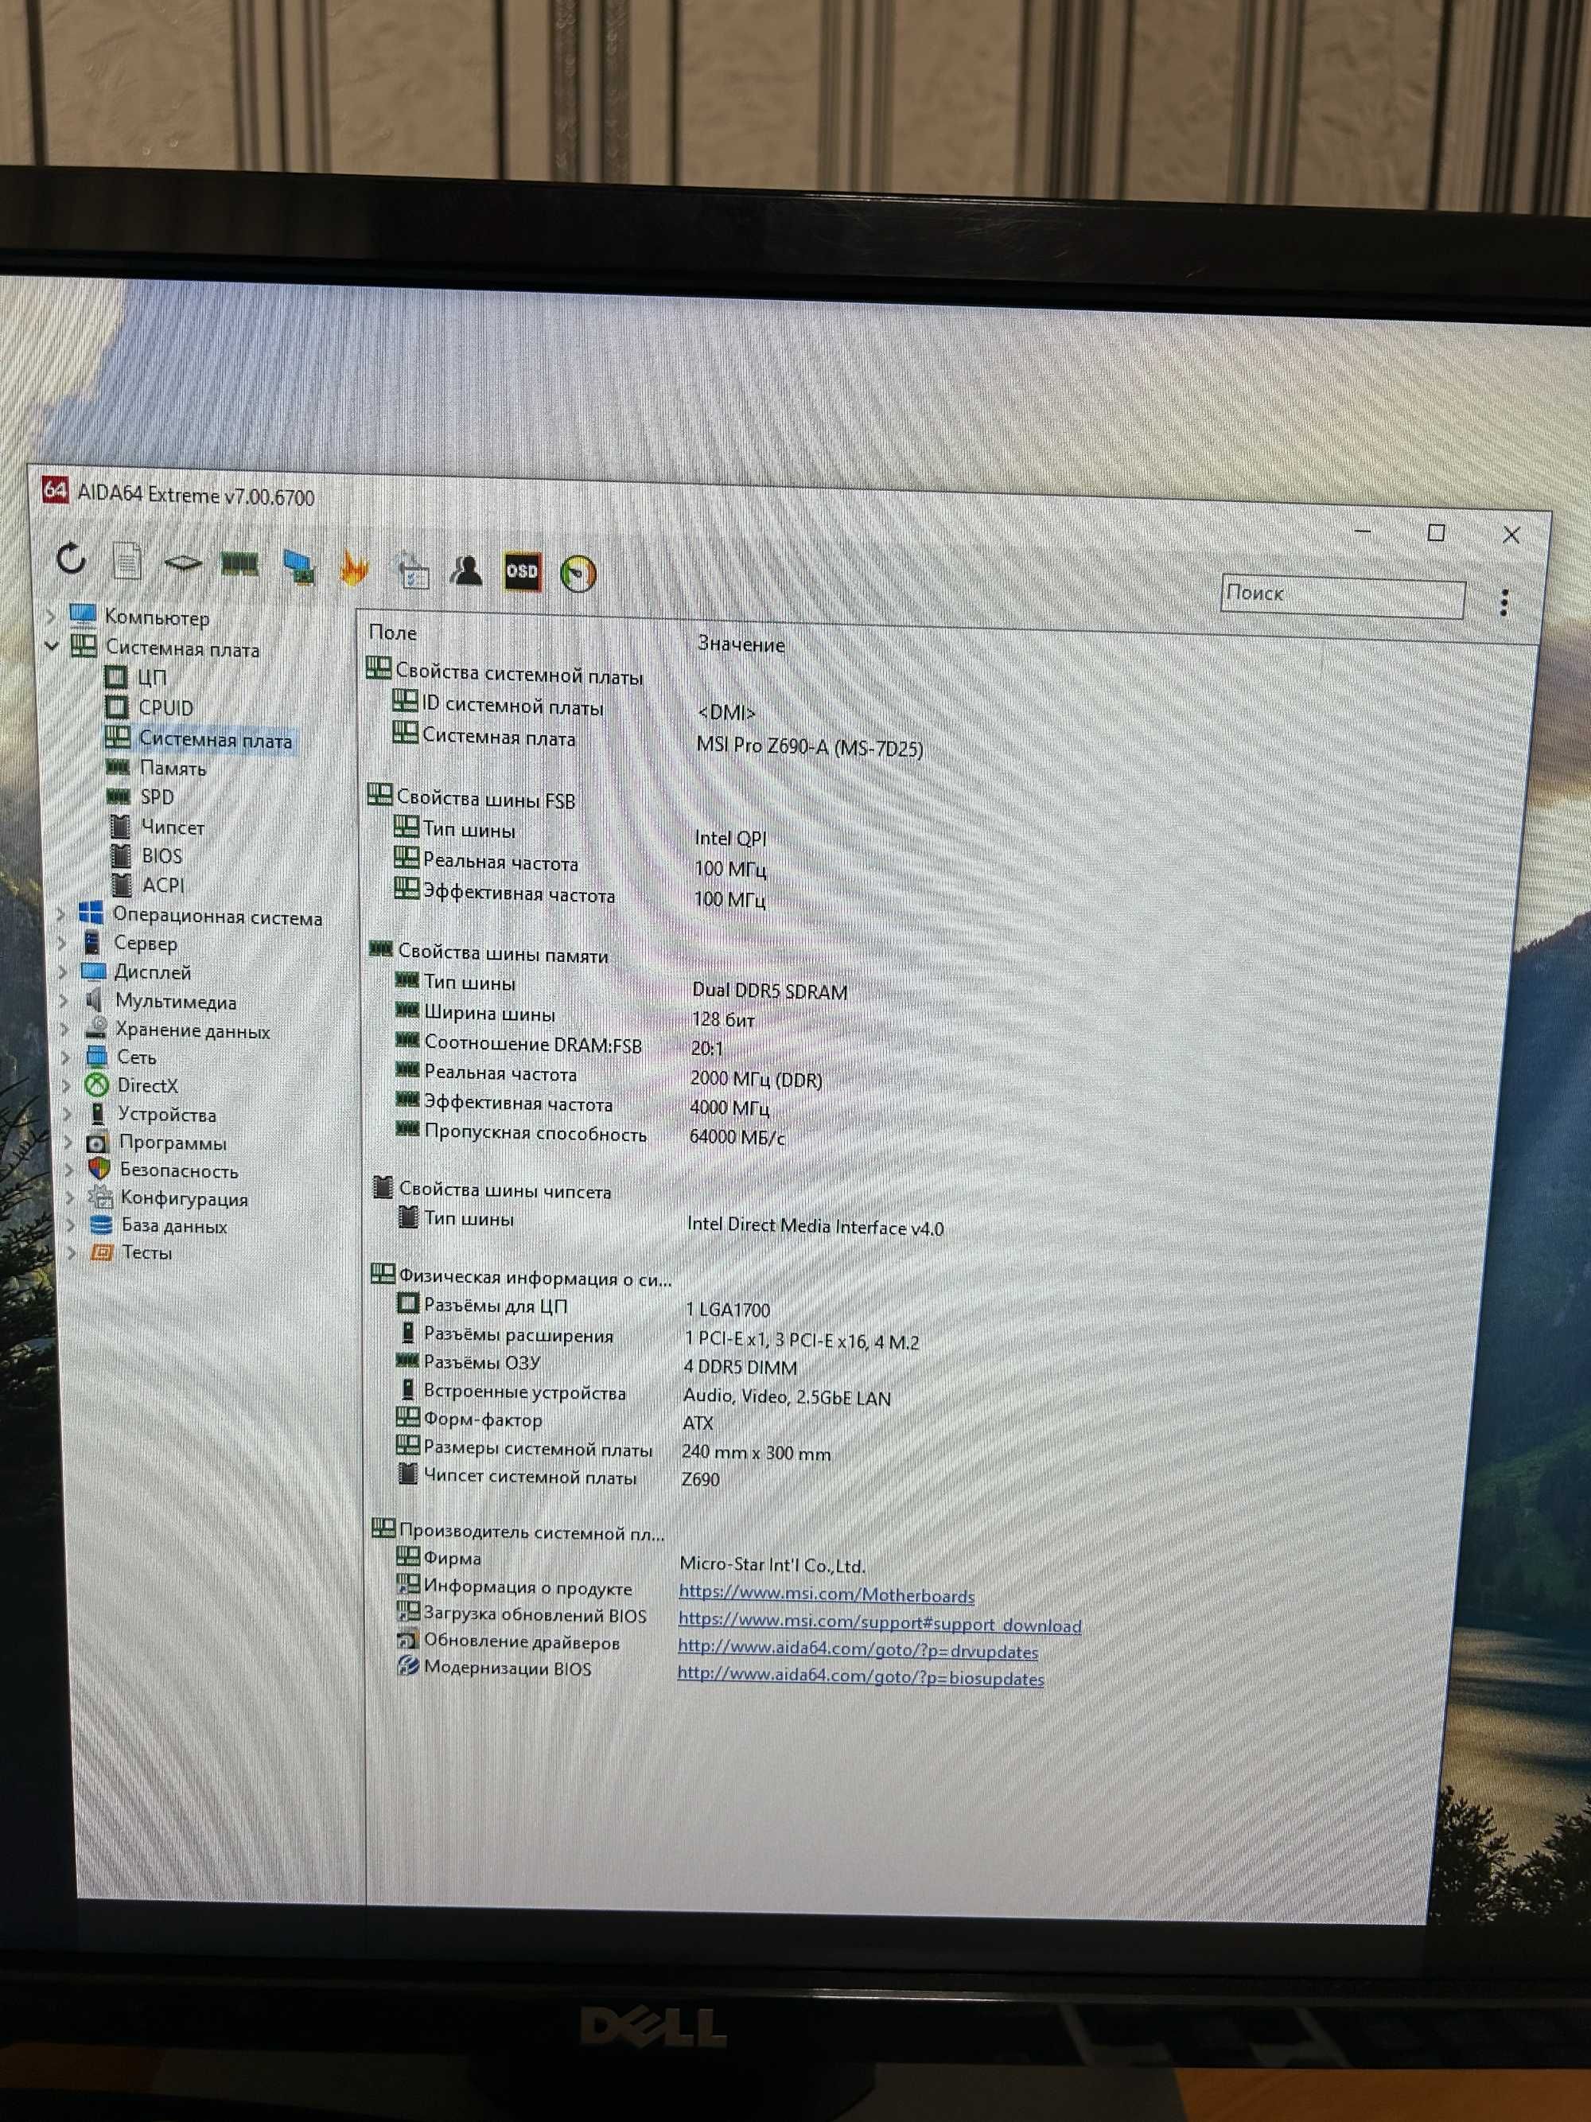Image resolution: width=1591 pixels, height=2122 pixels.
Task: Select ACPI in the tree
Action: [163, 886]
